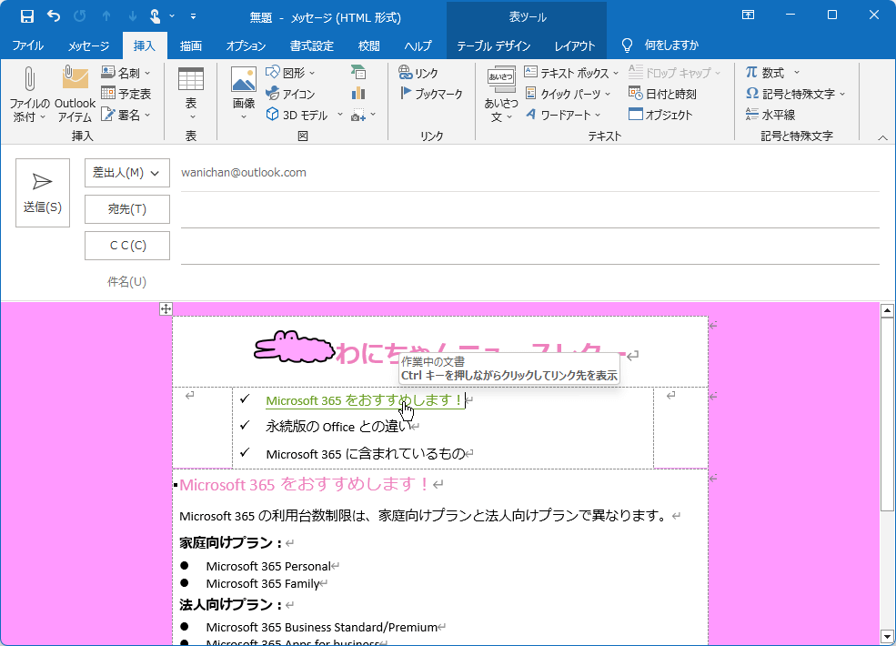Click the Picture (画像) insert button
896x646 pixels.
point(244,95)
